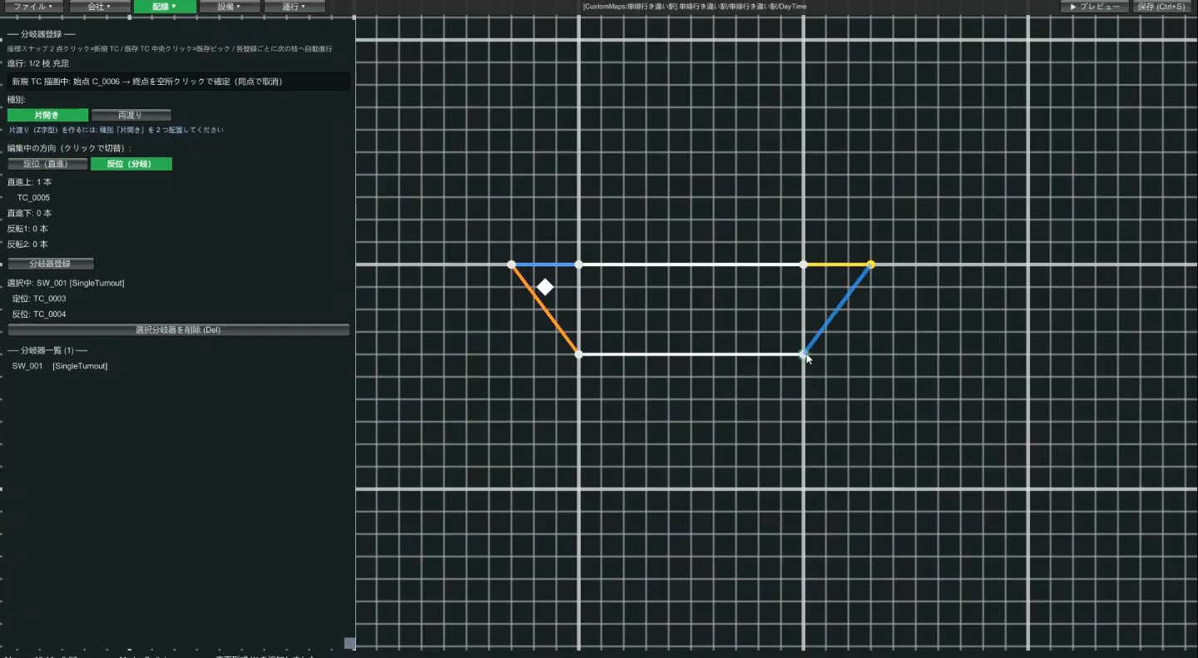Open the 運行 menu
Viewport: 1198px width, 658px height.
coord(295,7)
